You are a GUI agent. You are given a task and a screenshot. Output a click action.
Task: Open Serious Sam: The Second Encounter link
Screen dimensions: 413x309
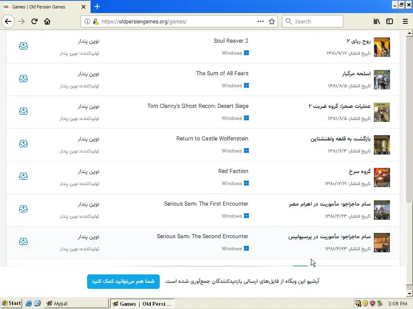(x=202, y=236)
